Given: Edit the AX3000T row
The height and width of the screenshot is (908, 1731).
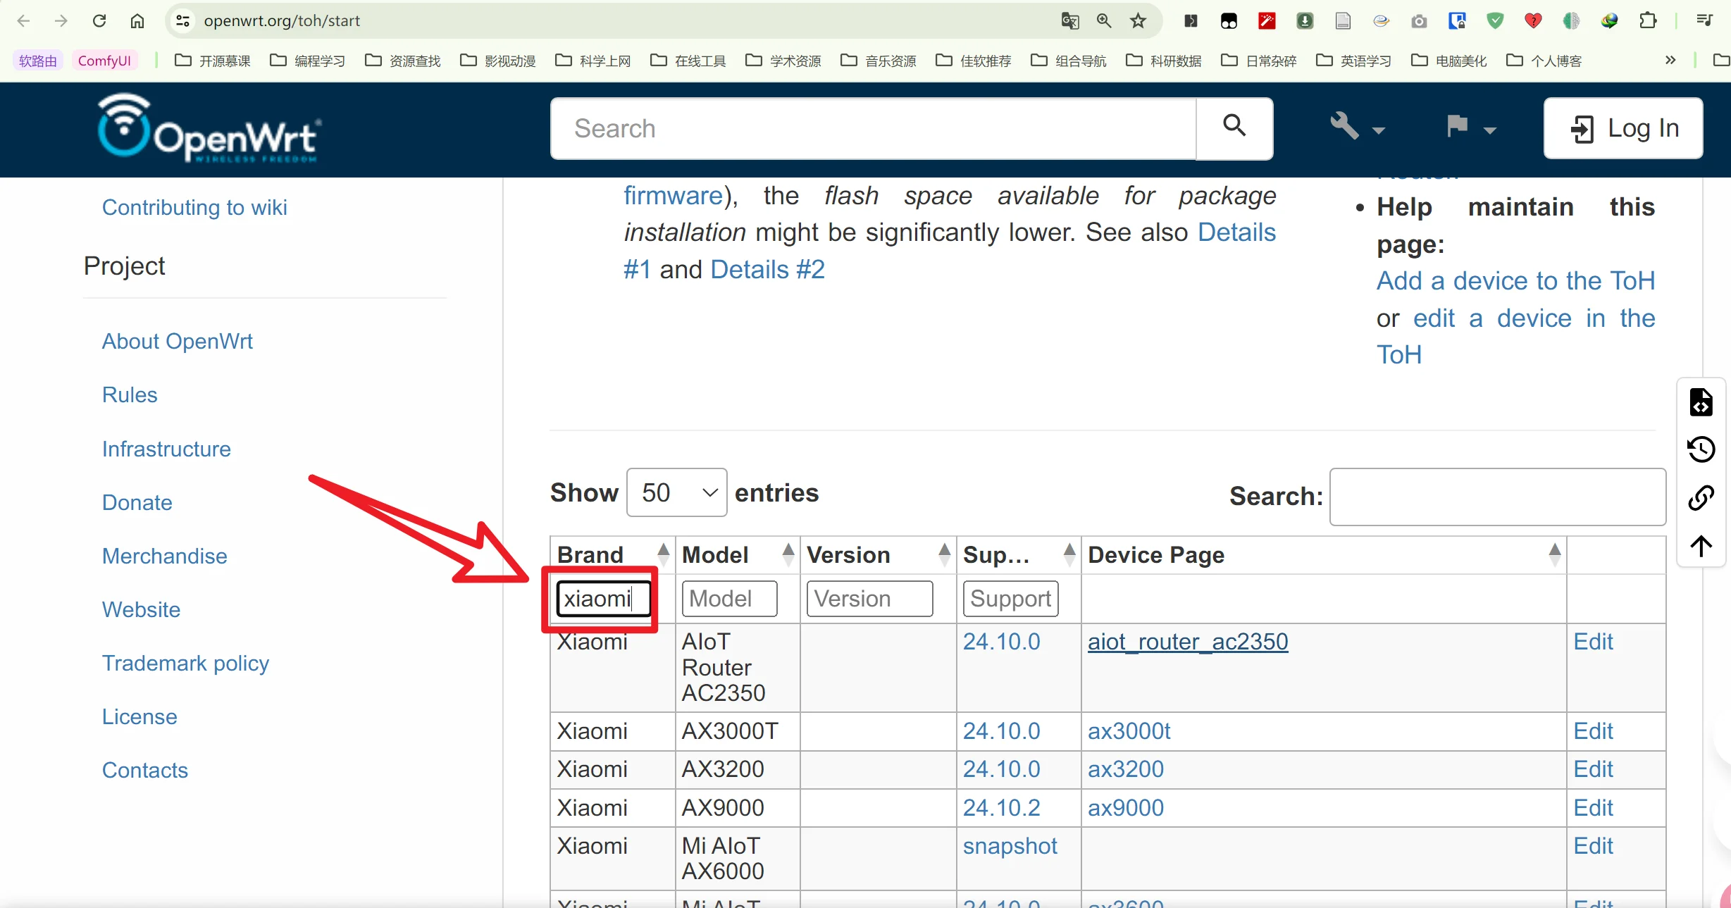Looking at the screenshot, I should 1593,730.
